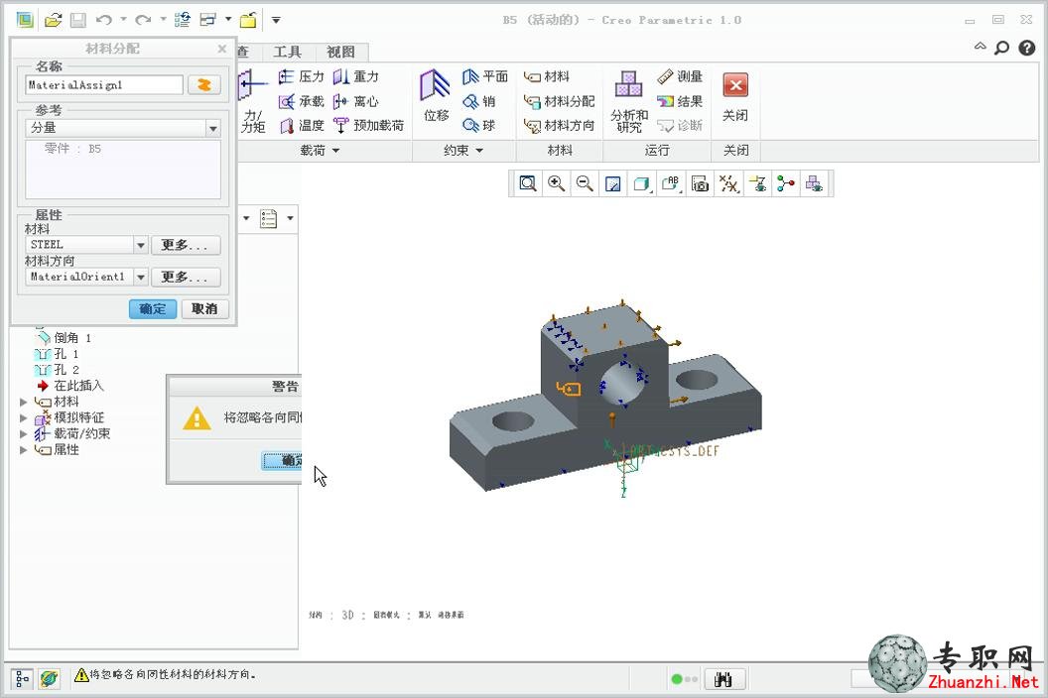Open quick access toolbar customize arrow

[x=275, y=20]
